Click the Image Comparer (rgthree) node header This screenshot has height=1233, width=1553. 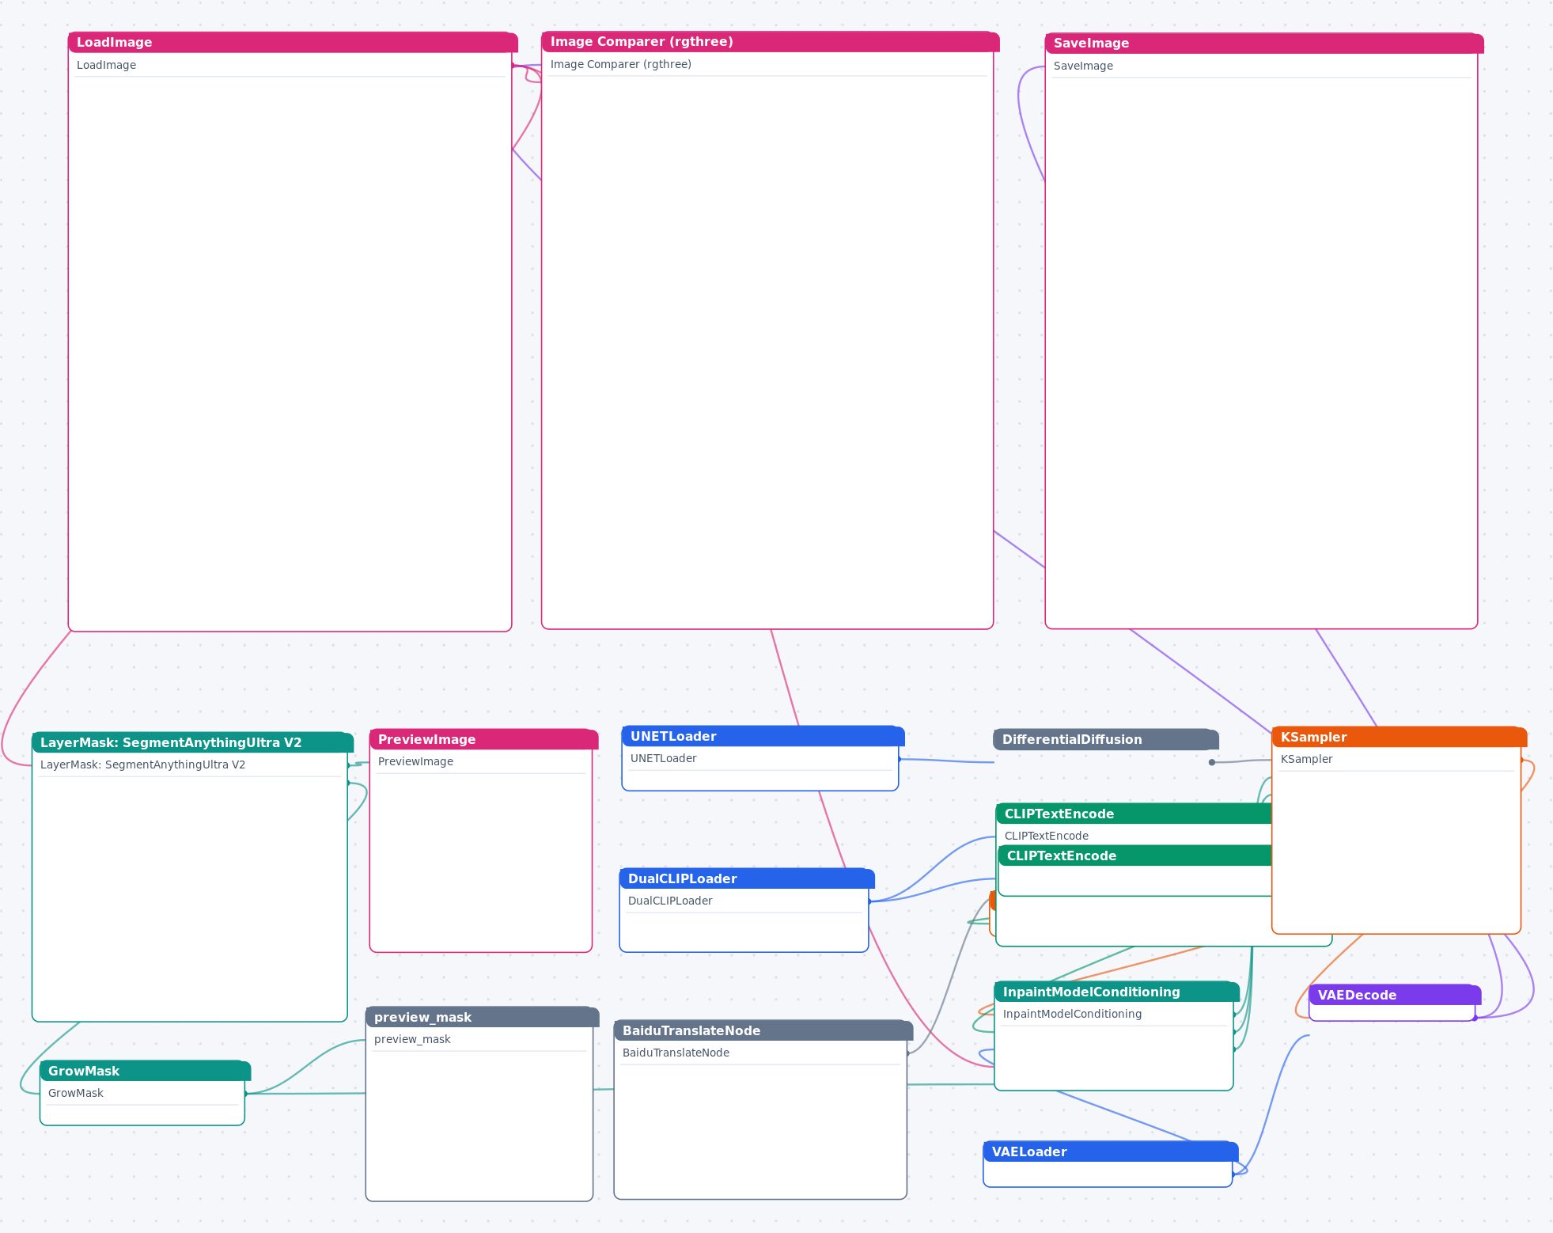(x=771, y=42)
